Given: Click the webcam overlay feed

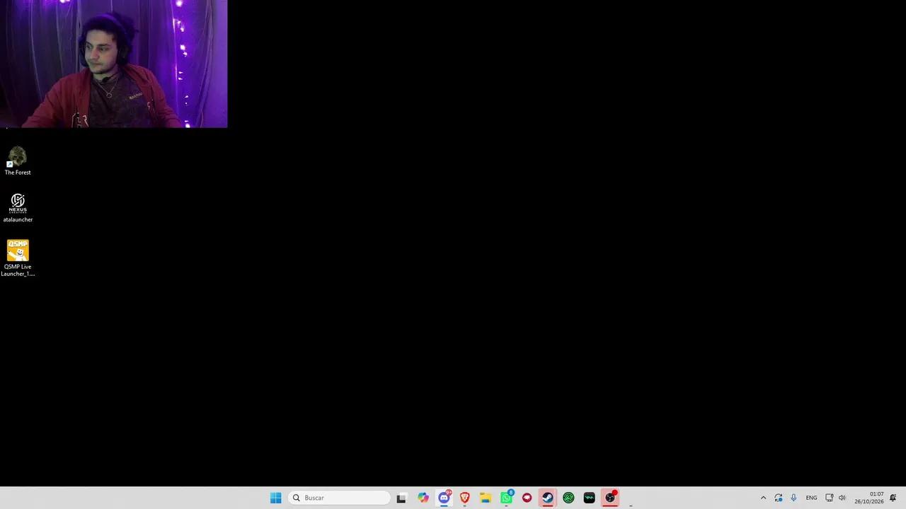Looking at the screenshot, I should pos(113,64).
